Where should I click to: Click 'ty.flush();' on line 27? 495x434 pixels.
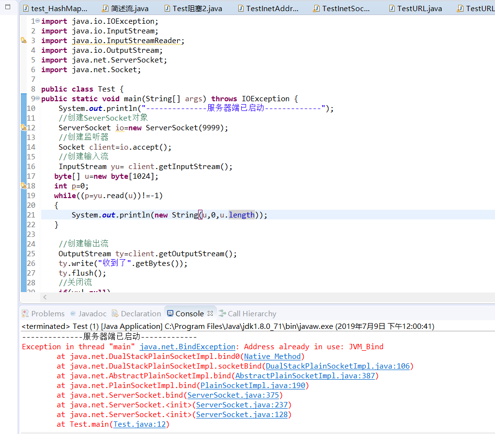pos(82,273)
